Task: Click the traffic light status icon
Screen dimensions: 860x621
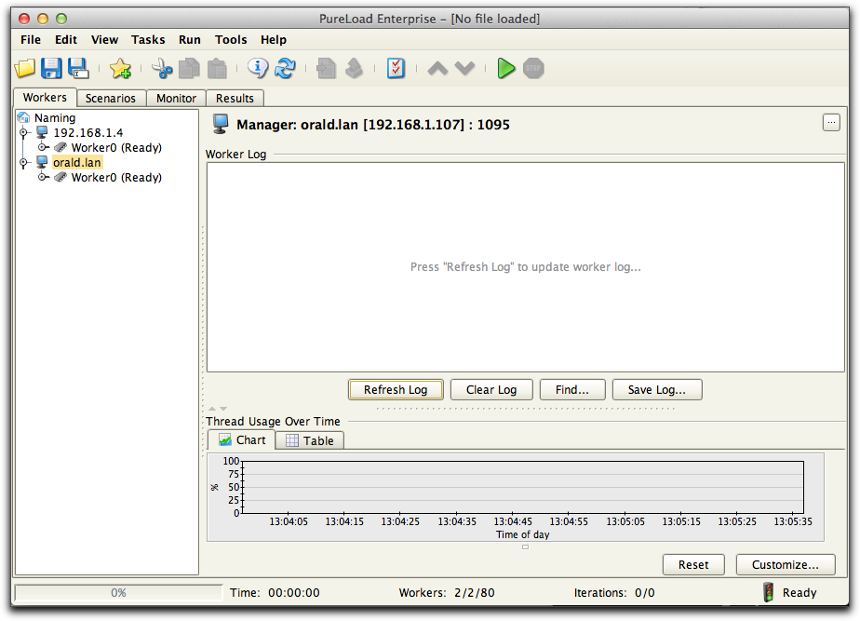Action: (x=769, y=592)
